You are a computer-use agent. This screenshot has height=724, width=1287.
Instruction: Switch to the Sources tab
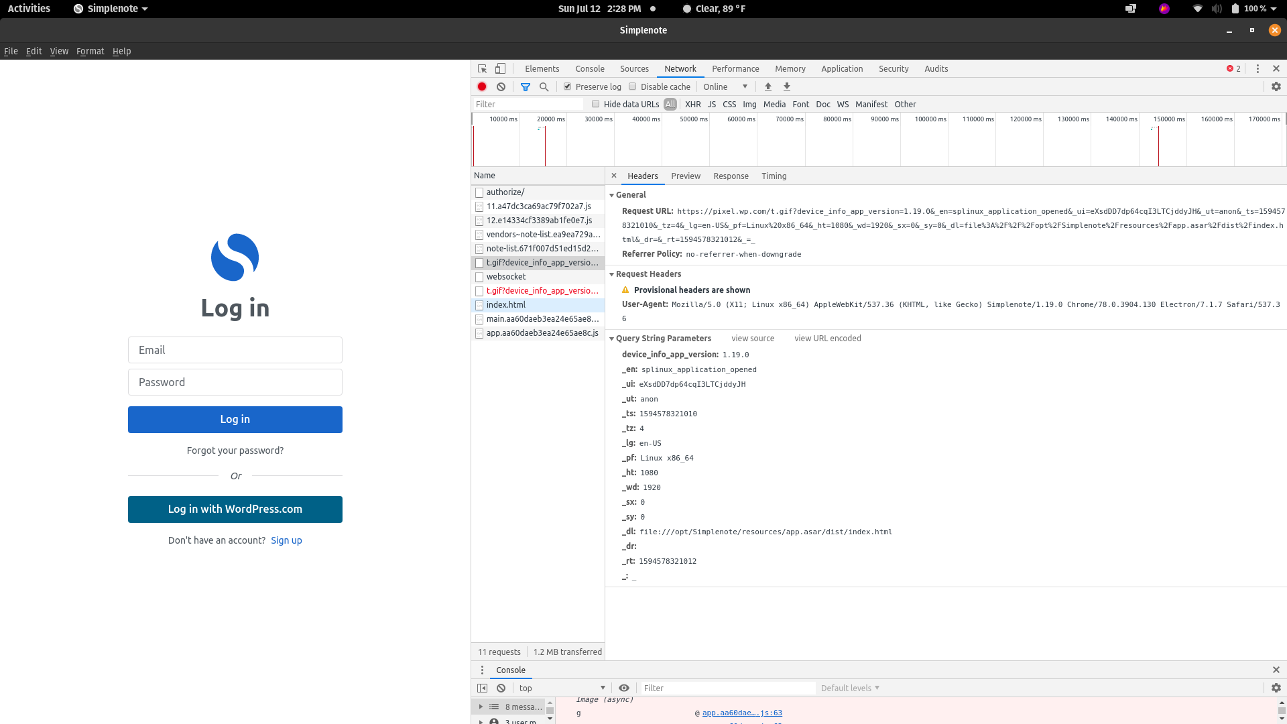pyautogui.click(x=634, y=68)
